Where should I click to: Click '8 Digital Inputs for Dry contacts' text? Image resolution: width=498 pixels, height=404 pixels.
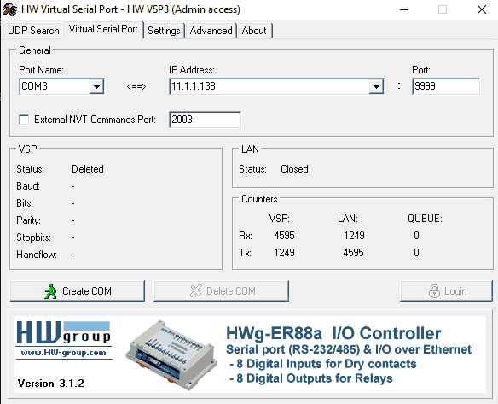[327, 364]
